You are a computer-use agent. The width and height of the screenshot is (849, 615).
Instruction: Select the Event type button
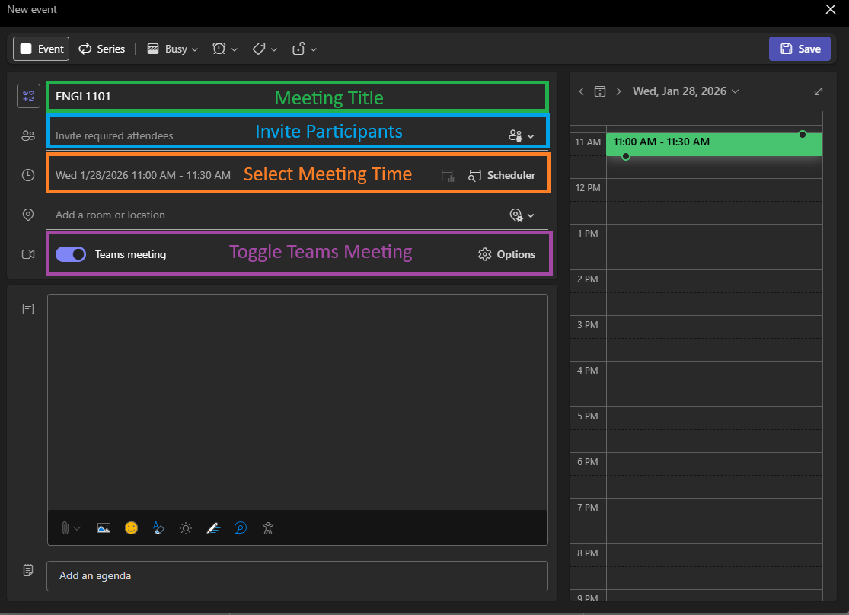(x=41, y=49)
